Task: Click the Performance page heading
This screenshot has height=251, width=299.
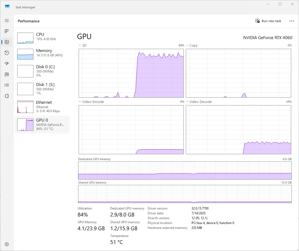Action: point(29,21)
